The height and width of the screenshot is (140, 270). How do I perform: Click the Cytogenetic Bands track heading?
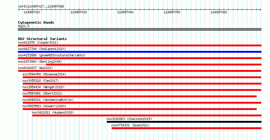coord(36,22)
